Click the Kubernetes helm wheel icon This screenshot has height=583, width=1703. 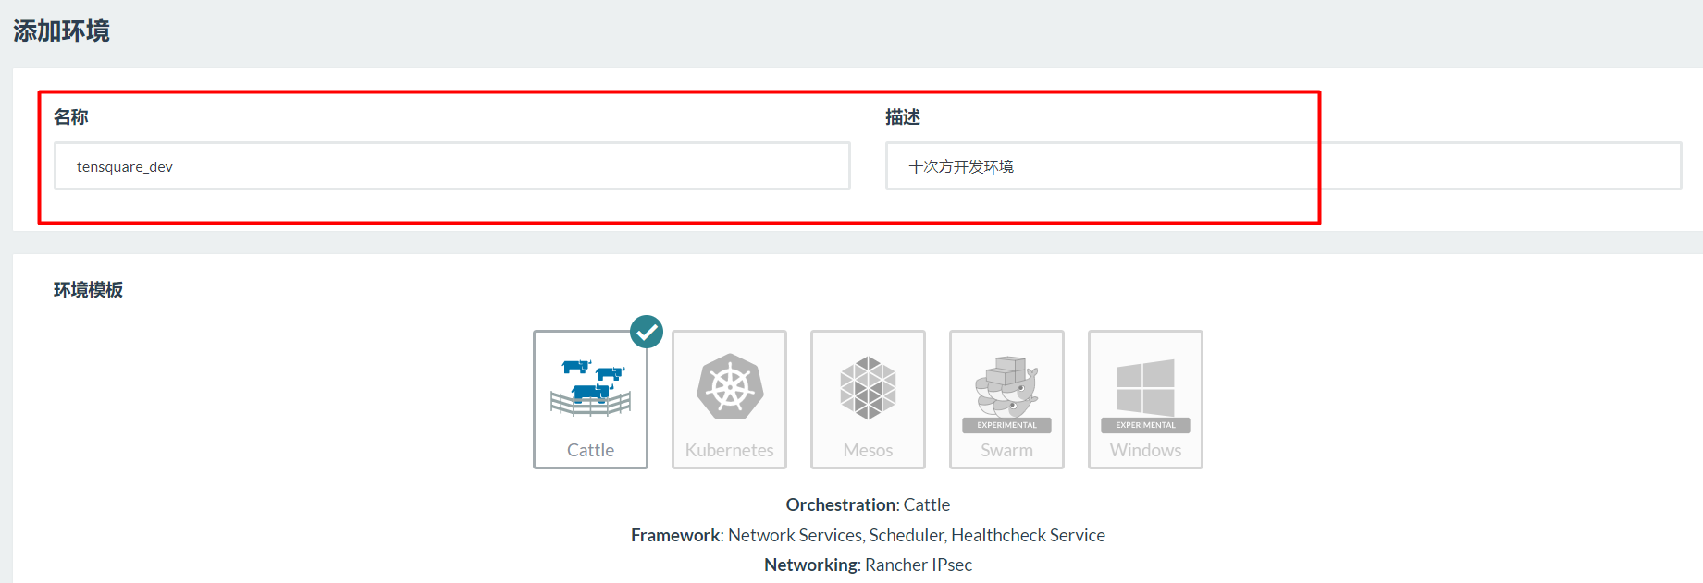point(730,387)
